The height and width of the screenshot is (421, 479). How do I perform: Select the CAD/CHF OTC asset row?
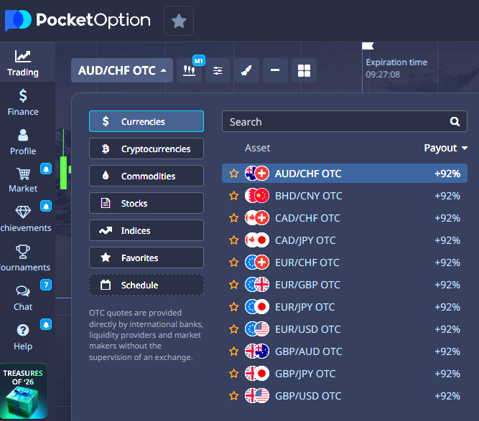pyautogui.click(x=345, y=218)
